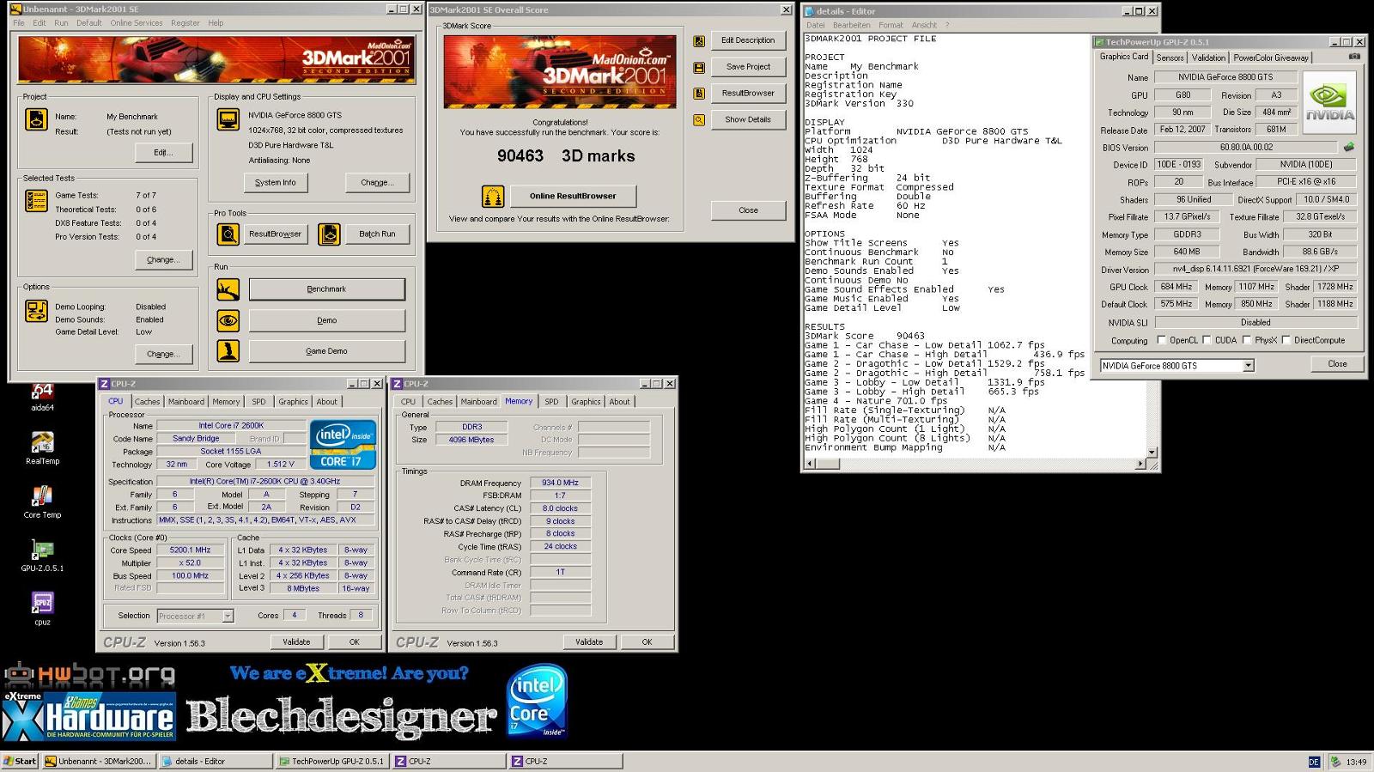The width and height of the screenshot is (1374, 772).
Task: Click the DRAM Frequency 934.0 MHz field
Action: (x=560, y=483)
